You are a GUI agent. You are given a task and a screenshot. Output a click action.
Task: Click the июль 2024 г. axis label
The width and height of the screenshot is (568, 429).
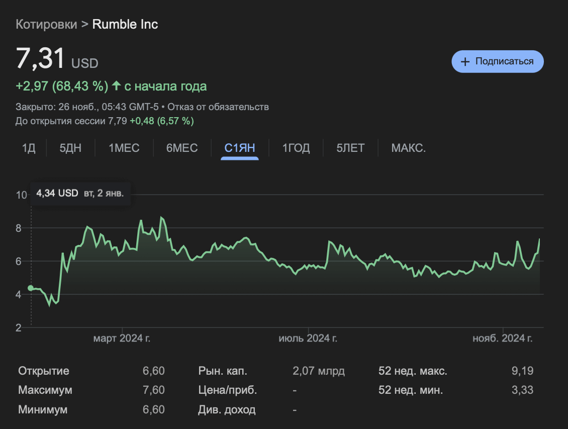click(308, 338)
